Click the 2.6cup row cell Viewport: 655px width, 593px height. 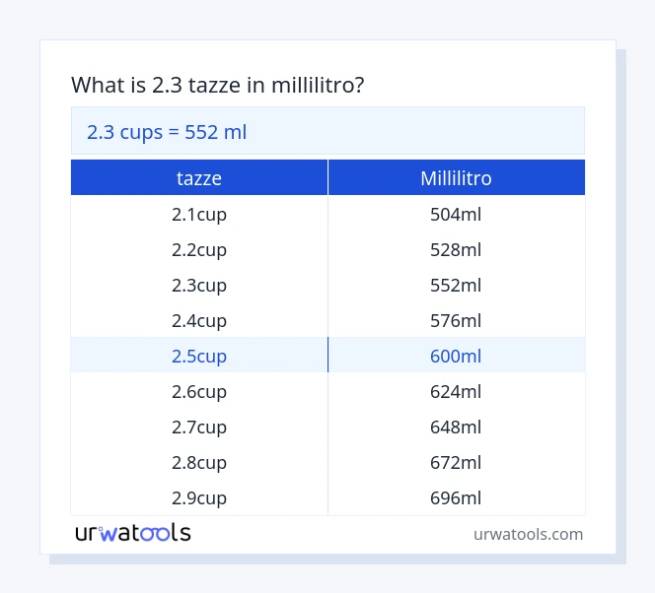click(199, 391)
